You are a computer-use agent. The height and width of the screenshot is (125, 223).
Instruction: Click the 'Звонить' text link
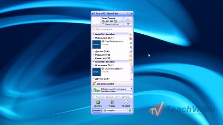pyautogui.click(x=98, y=106)
